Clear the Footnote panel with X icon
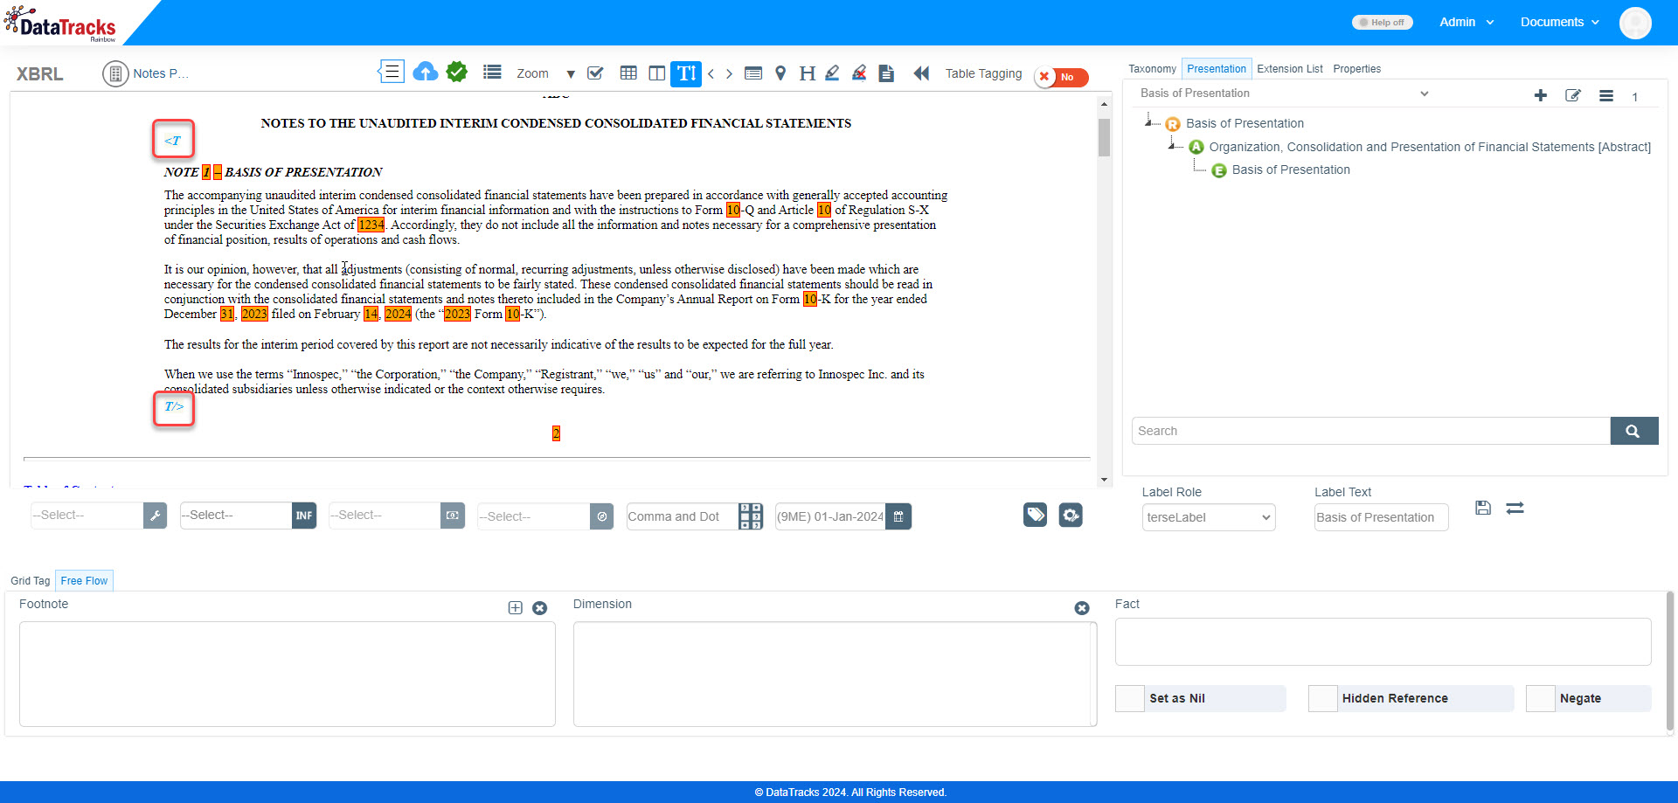This screenshot has width=1678, height=803. [540, 608]
